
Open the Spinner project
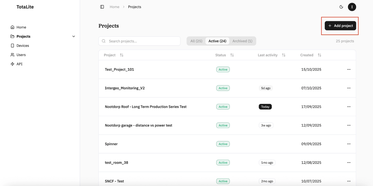(x=111, y=144)
